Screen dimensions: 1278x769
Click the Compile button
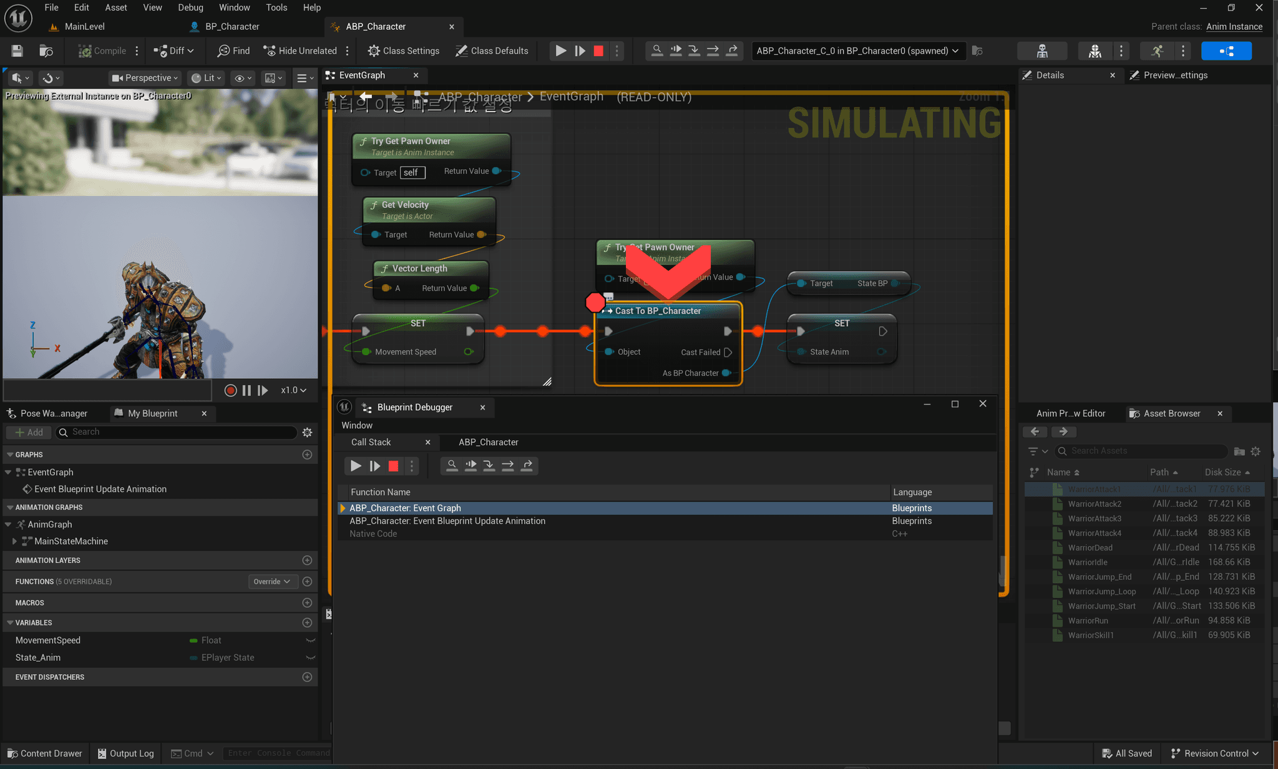coord(102,51)
